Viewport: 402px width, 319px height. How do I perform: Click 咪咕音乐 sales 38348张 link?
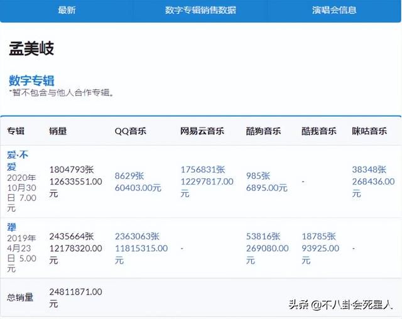[369, 170]
